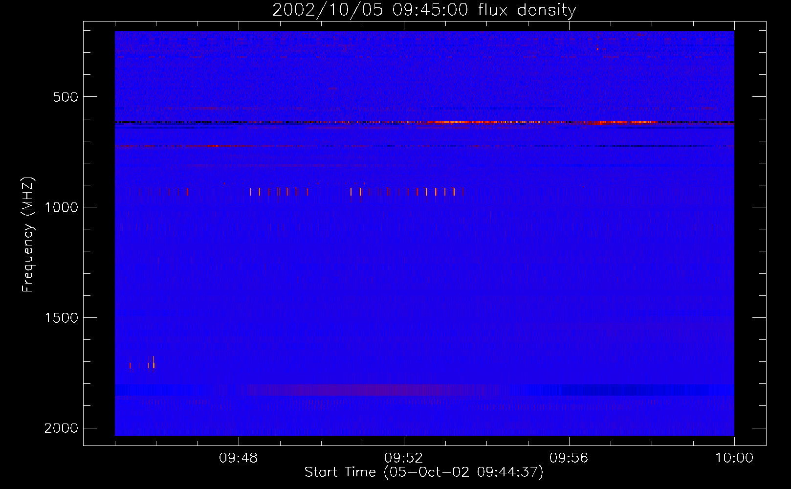The image size is (791, 489).
Task: Click the 10:00 time tick label
Action: click(734, 458)
